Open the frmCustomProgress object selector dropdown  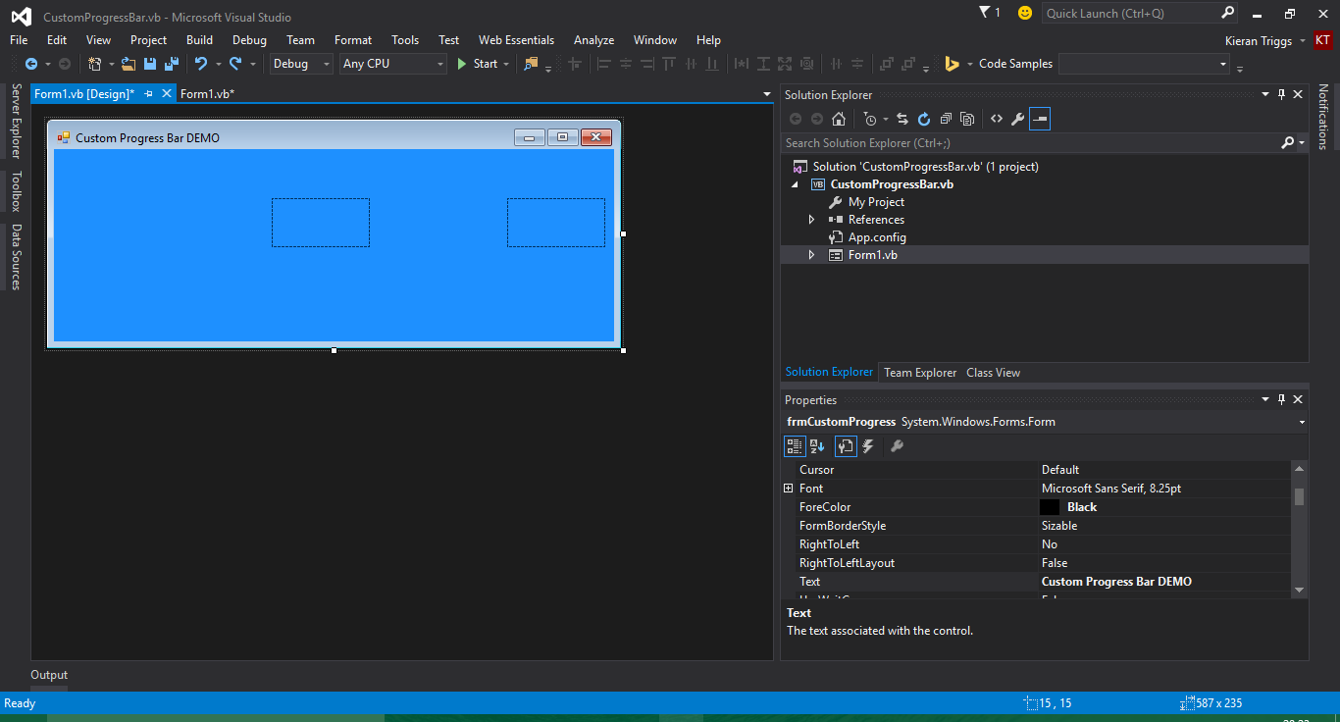(x=1302, y=422)
